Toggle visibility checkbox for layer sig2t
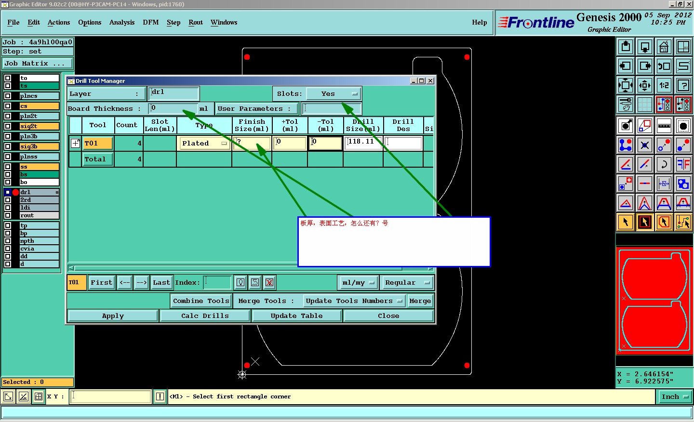The width and height of the screenshot is (694, 422). tap(8, 126)
